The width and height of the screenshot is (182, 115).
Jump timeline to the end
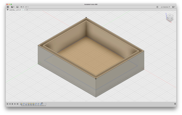point(17,104)
